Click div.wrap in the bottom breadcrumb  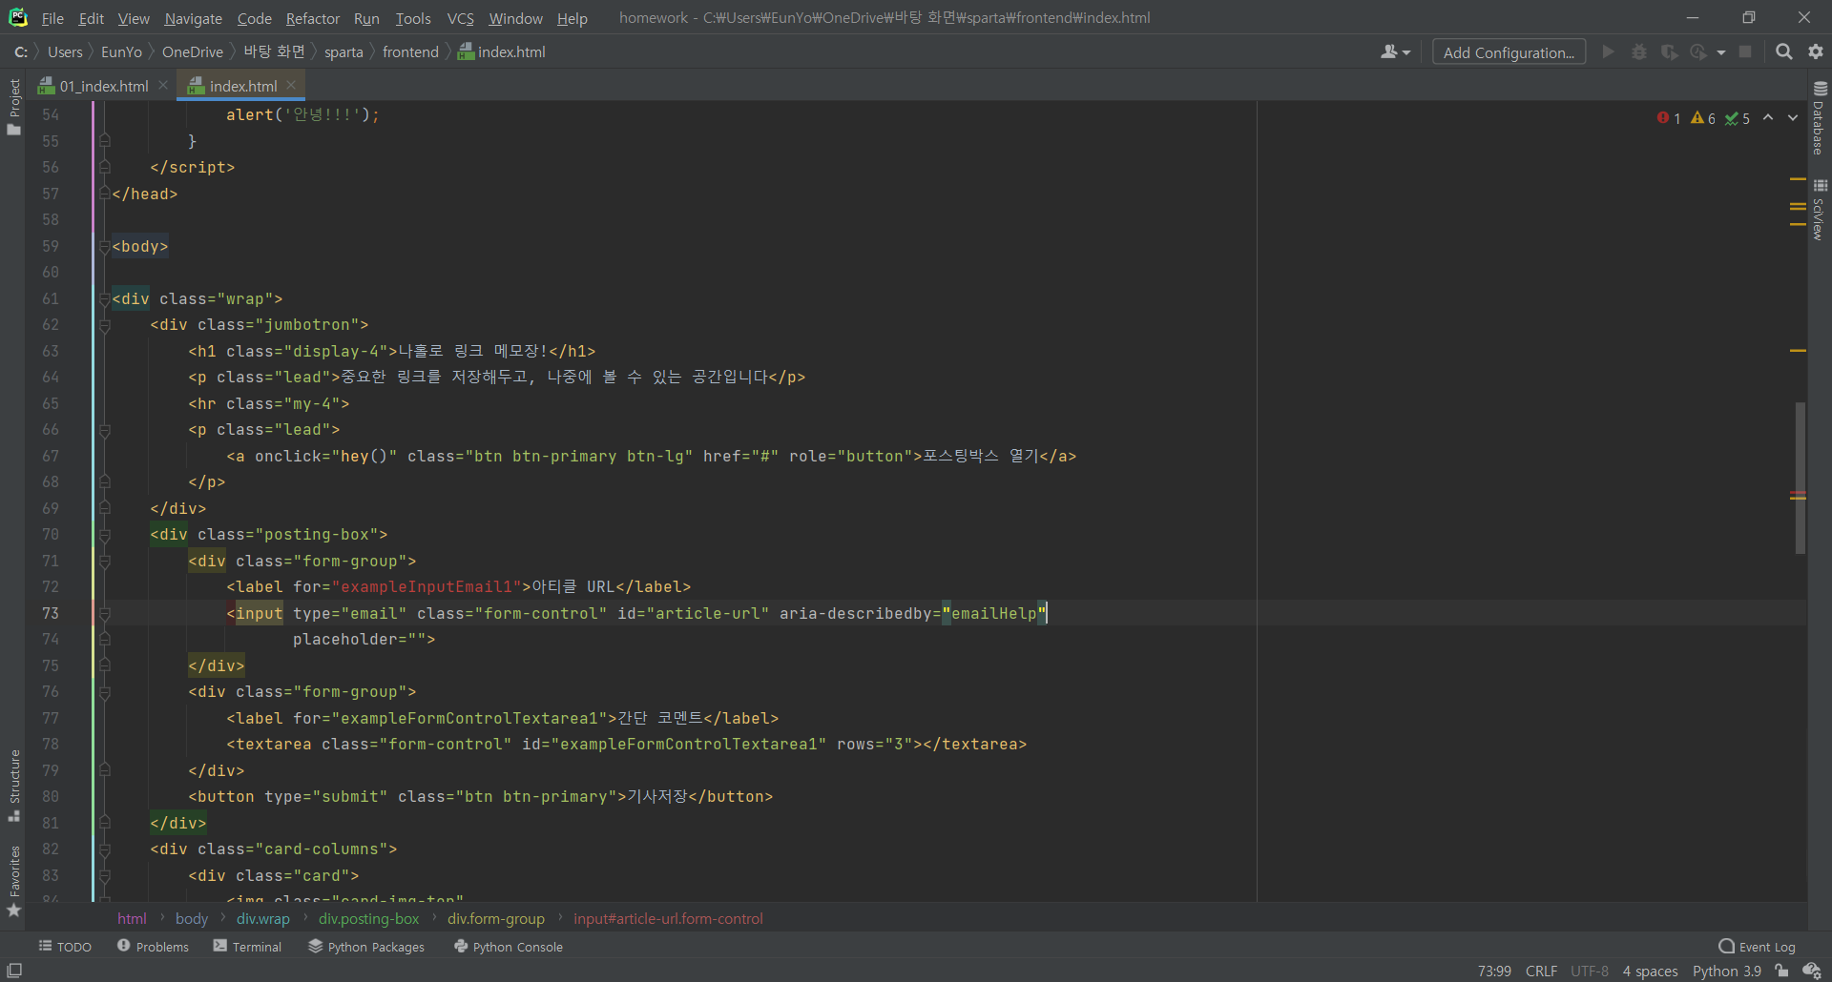pyautogui.click(x=262, y=919)
